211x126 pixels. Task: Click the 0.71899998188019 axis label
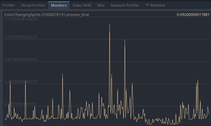pyautogui.click(x=21, y=19)
